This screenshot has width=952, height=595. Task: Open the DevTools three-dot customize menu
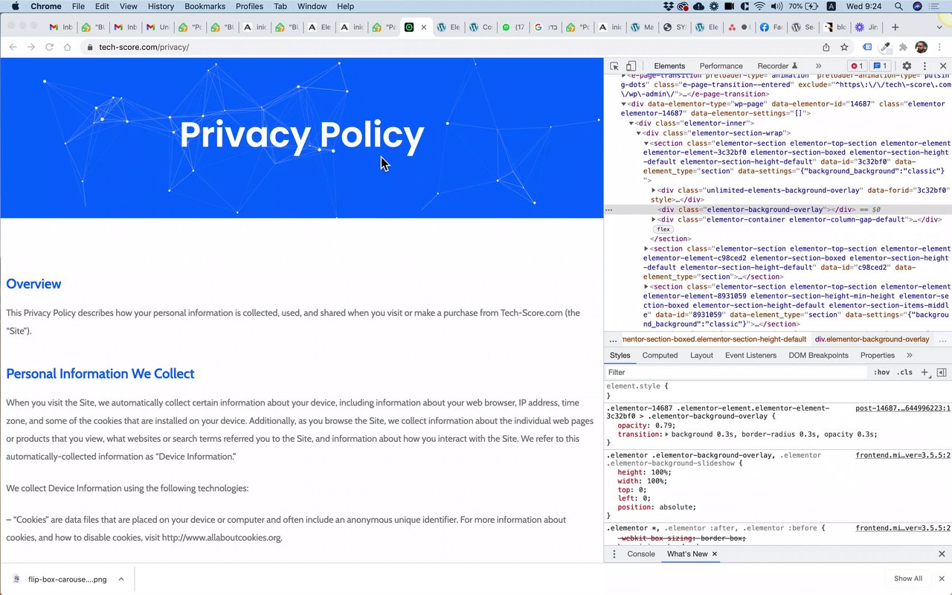tap(924, 66)
